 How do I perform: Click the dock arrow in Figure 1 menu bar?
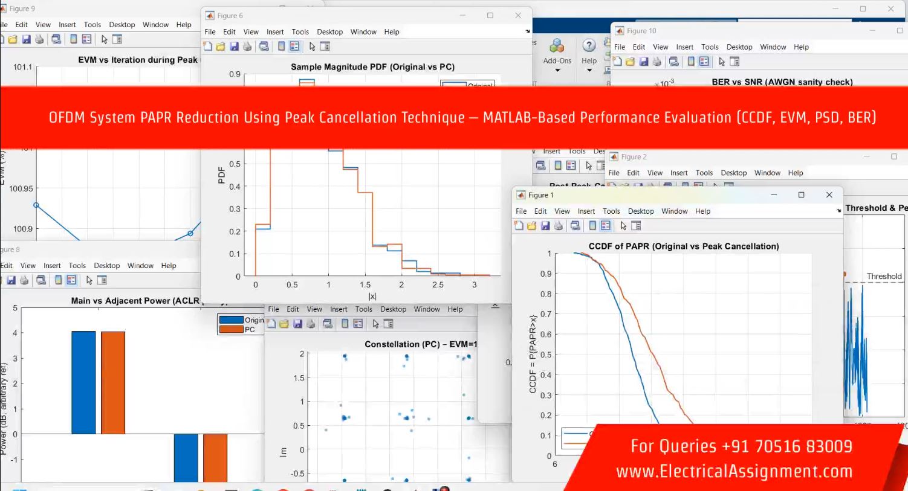point(838,211)
